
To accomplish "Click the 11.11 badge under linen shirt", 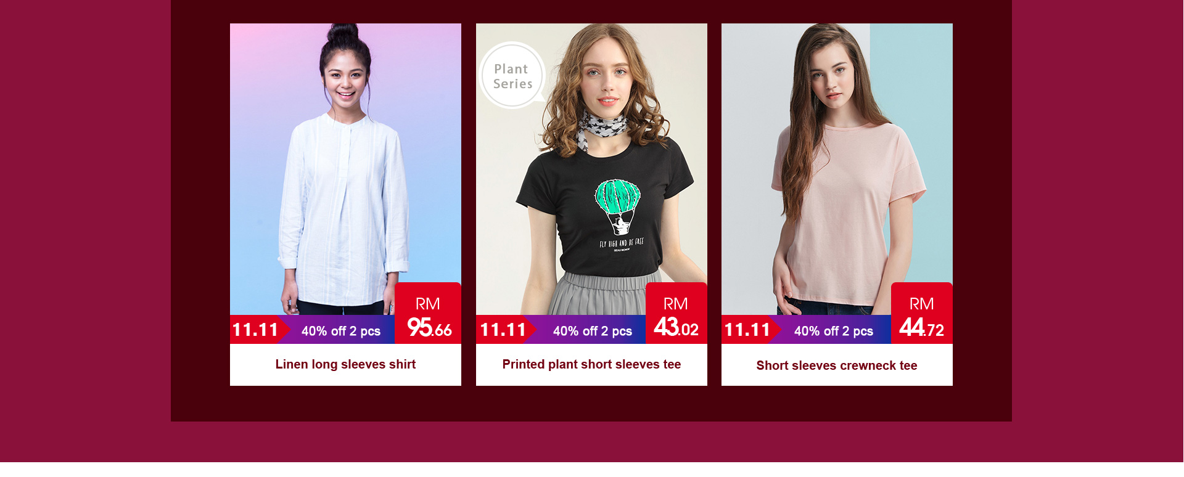I will click(256, 330).
